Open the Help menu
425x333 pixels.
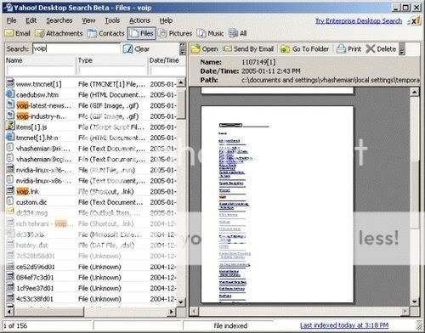166,20
